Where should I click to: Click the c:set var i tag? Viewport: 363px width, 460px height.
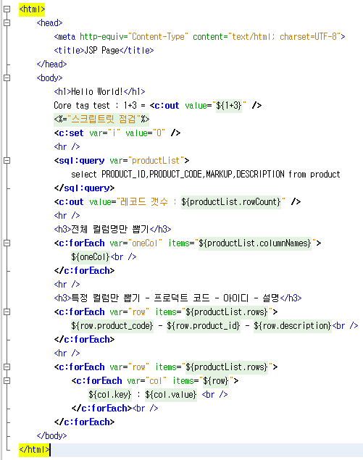(117, 133)
